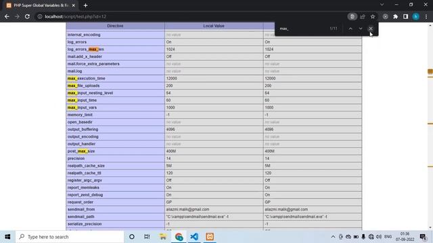
Task: Open the round extension icon beside bookmark star
Action: pos(385,16)
